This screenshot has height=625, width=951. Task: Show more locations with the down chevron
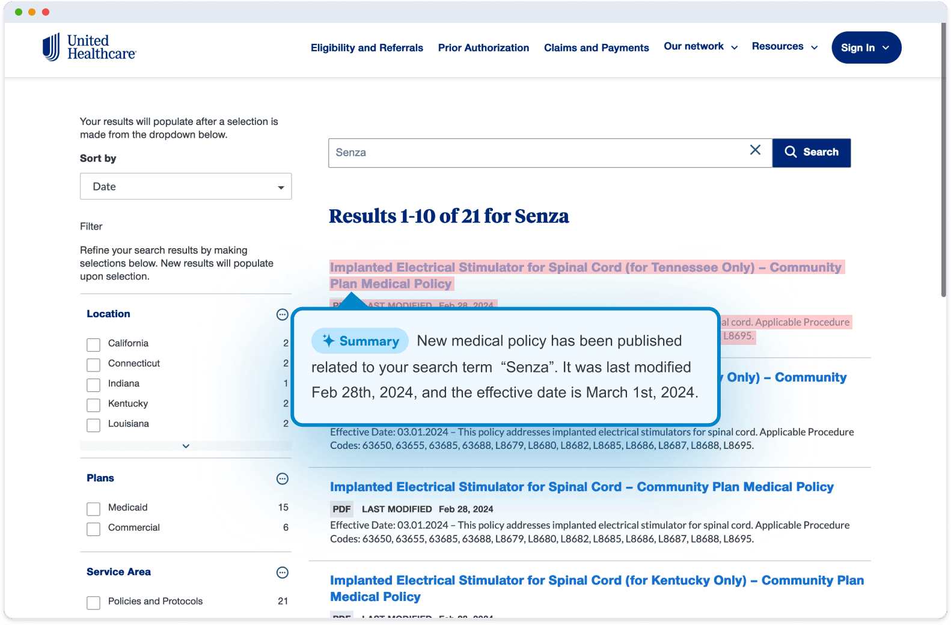pyautogui.click(x=186, y=446)
